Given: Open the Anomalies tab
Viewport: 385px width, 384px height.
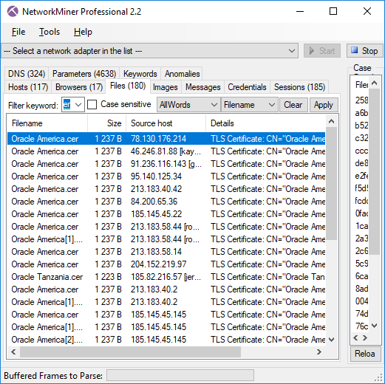Looking at the screenshot, I should [x=182, y=74].
